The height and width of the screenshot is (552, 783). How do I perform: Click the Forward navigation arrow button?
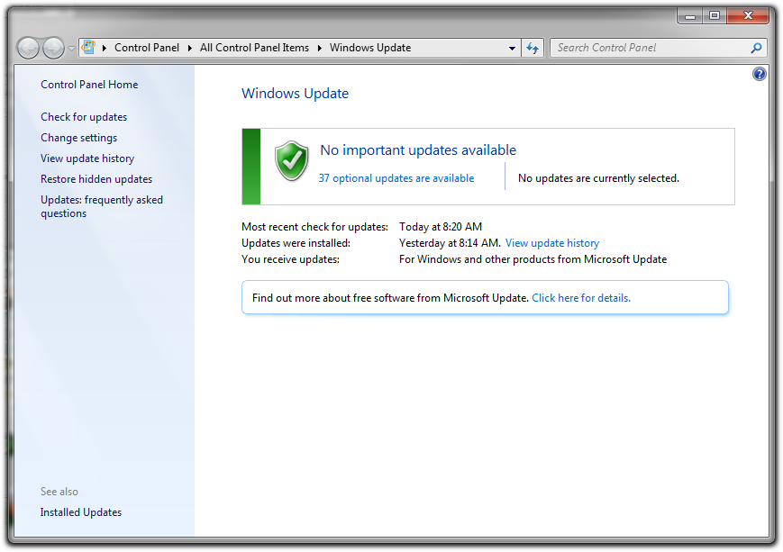click(x=53, y=49)
